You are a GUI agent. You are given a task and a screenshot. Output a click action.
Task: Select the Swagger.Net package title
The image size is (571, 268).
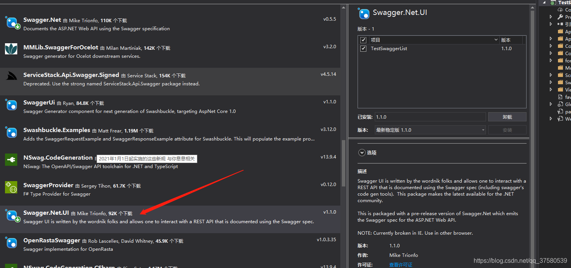pyautogui.click(x=42, y=20)
